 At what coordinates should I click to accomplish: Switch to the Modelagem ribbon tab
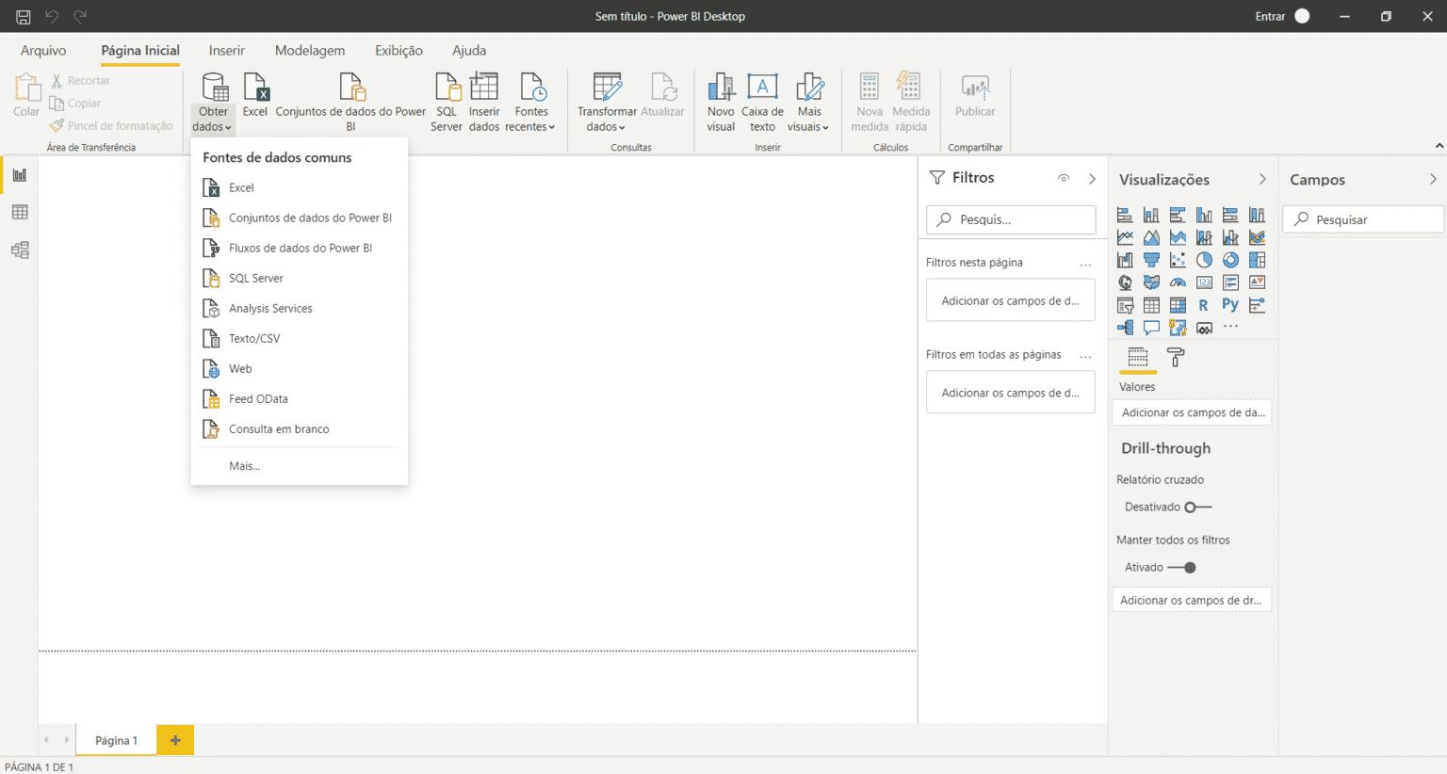tap(310, 50)
